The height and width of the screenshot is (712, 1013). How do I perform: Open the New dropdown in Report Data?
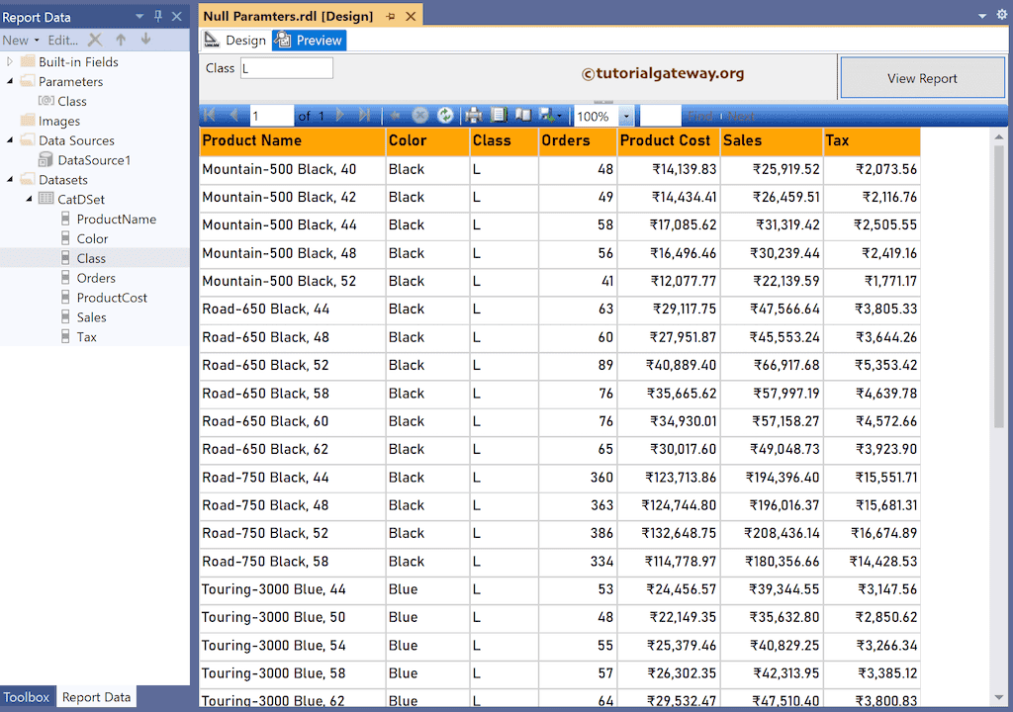pyautogui.click(x=21, y=40)
